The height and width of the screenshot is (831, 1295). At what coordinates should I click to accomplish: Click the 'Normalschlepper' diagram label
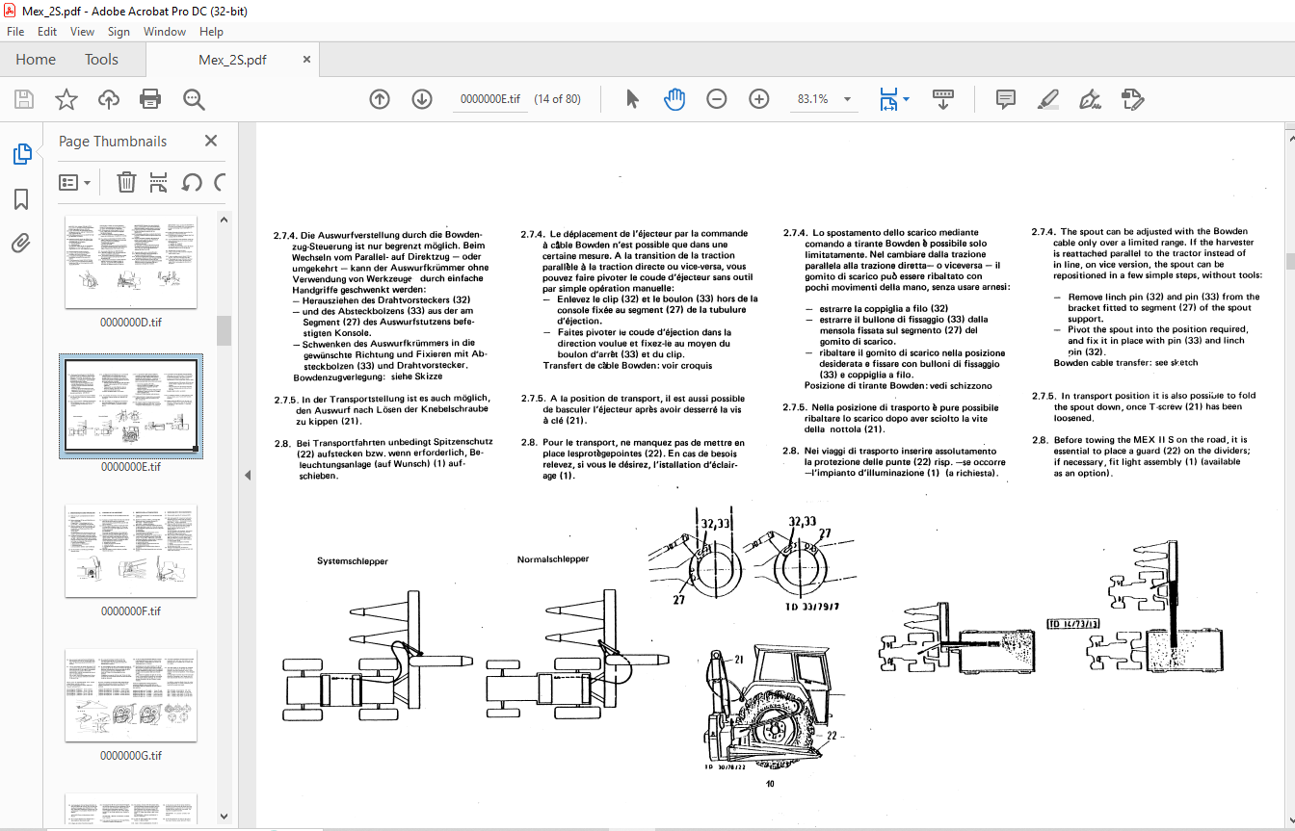[553, 559]
